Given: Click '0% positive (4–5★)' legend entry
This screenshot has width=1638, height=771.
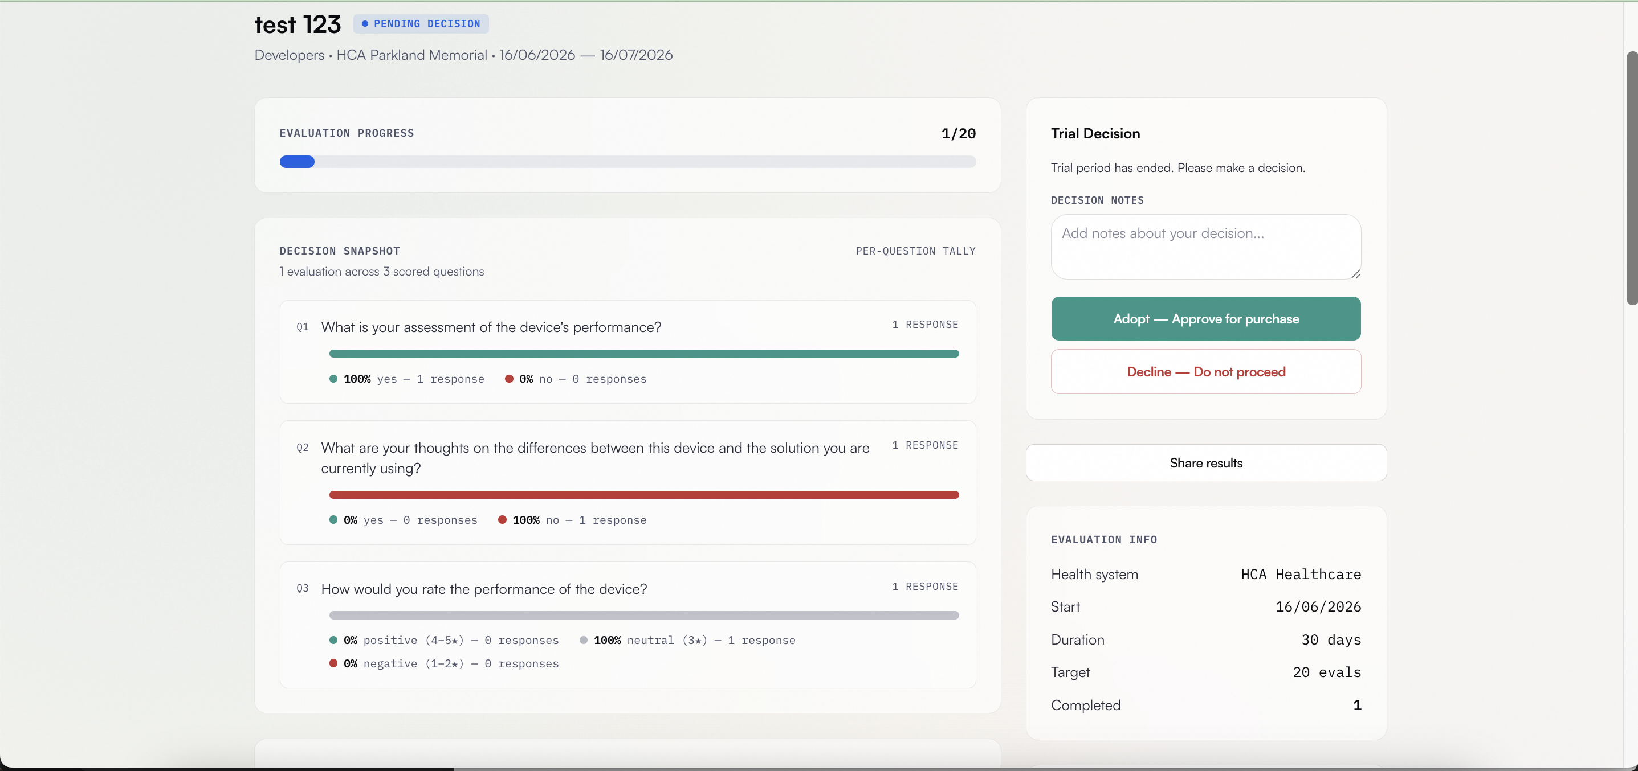Looking at the screenshot, I should pyautogui.click(x=444, y=640).
